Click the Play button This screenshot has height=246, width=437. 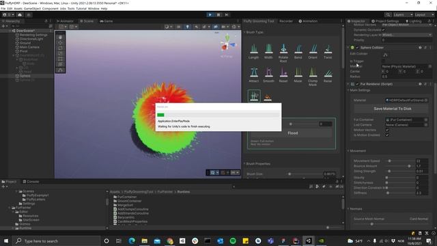pyautogui.click(x=210, y=15)
